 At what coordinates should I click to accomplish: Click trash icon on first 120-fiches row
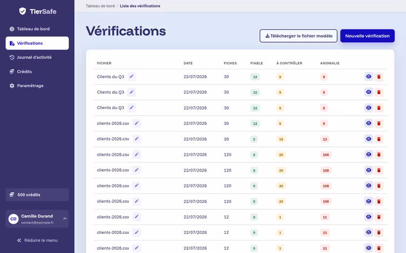coord(379,155)
